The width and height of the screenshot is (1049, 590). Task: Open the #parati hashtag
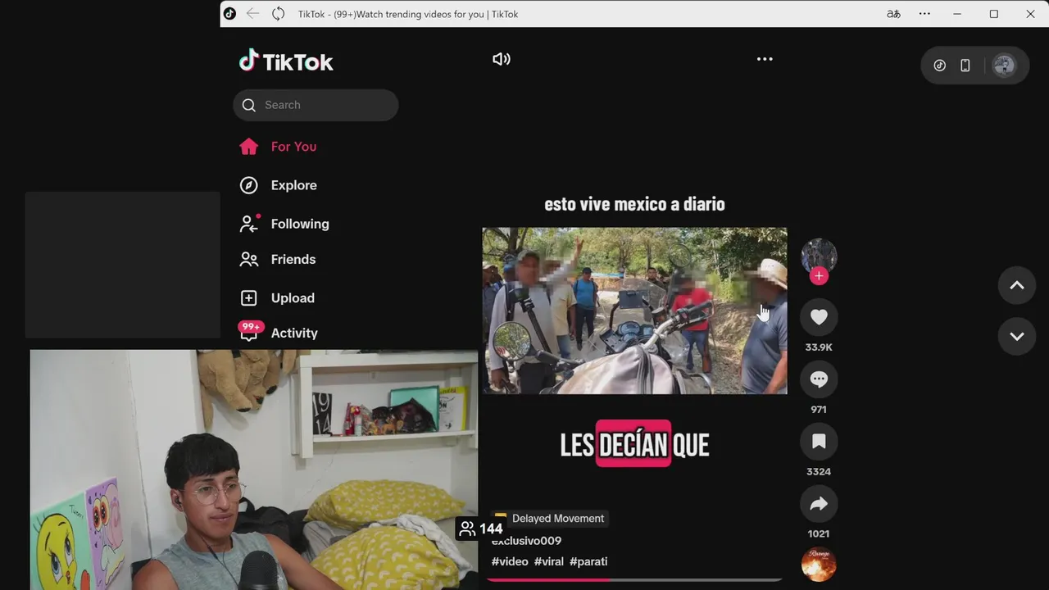point(588,561)
